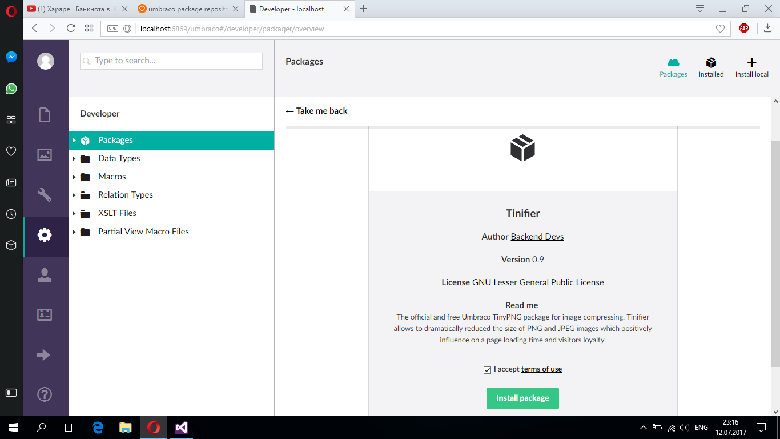Click the localhost address bar
The height and width of the screenshot is (439, 780).
(x=416, y=29)
